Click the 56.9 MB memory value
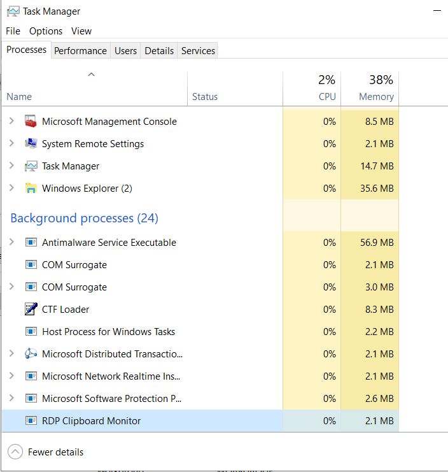 point(377,242)
